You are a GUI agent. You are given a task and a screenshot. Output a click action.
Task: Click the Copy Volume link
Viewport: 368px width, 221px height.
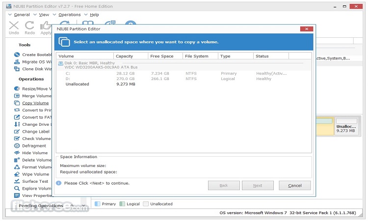click(x=35, y=103)
